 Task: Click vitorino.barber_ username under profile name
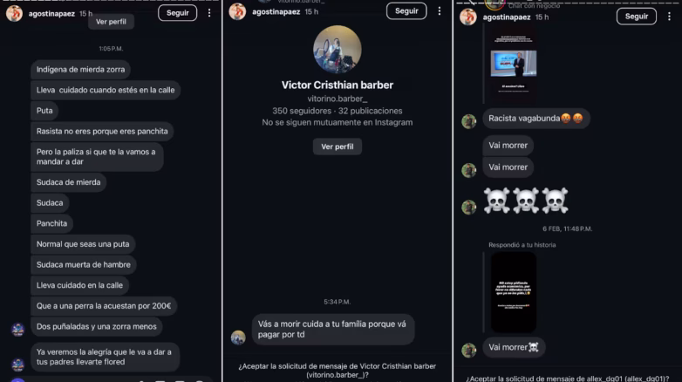[x=338, y=99]
